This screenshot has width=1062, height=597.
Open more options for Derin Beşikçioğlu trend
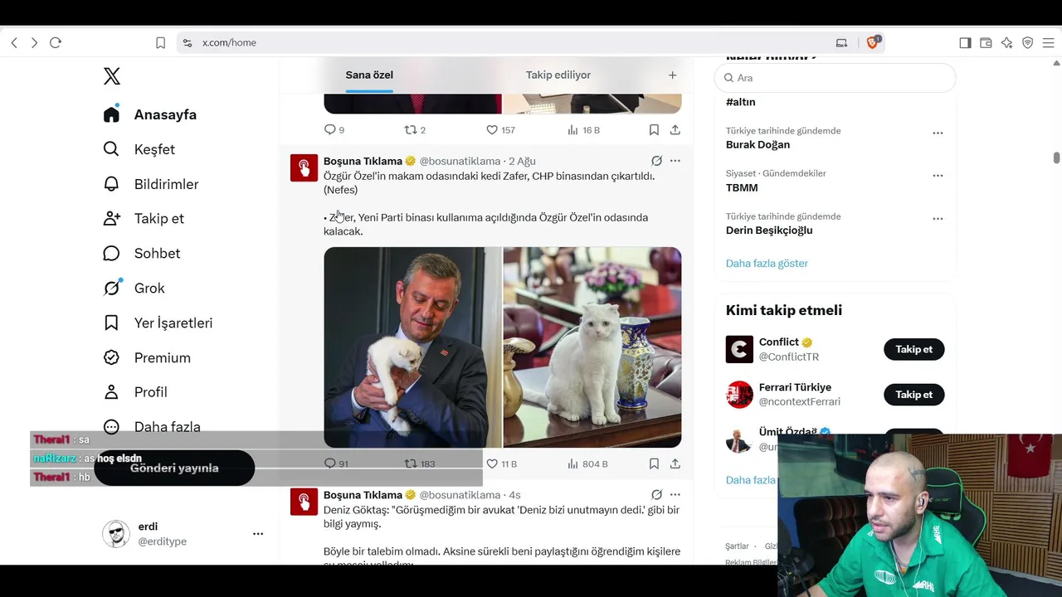938,219
